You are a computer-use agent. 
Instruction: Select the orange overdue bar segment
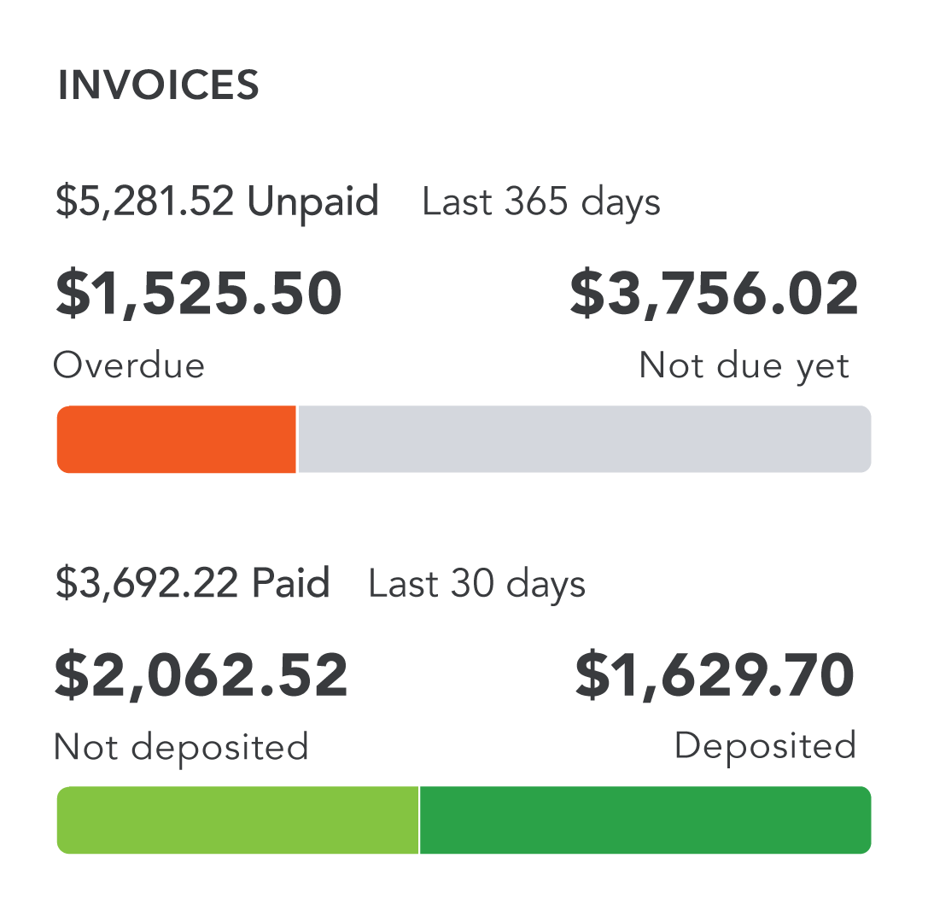176,439
